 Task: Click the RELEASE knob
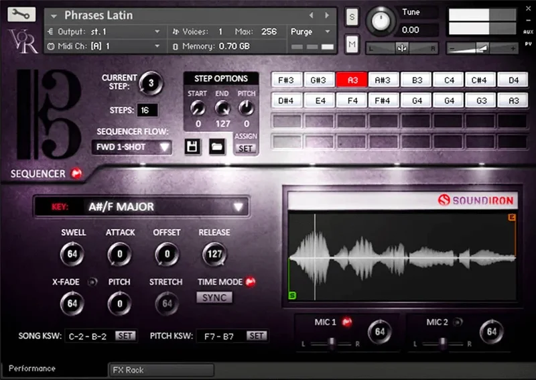[x=214, y=254]
